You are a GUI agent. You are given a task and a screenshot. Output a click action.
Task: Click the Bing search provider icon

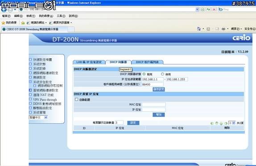(221, 9)
